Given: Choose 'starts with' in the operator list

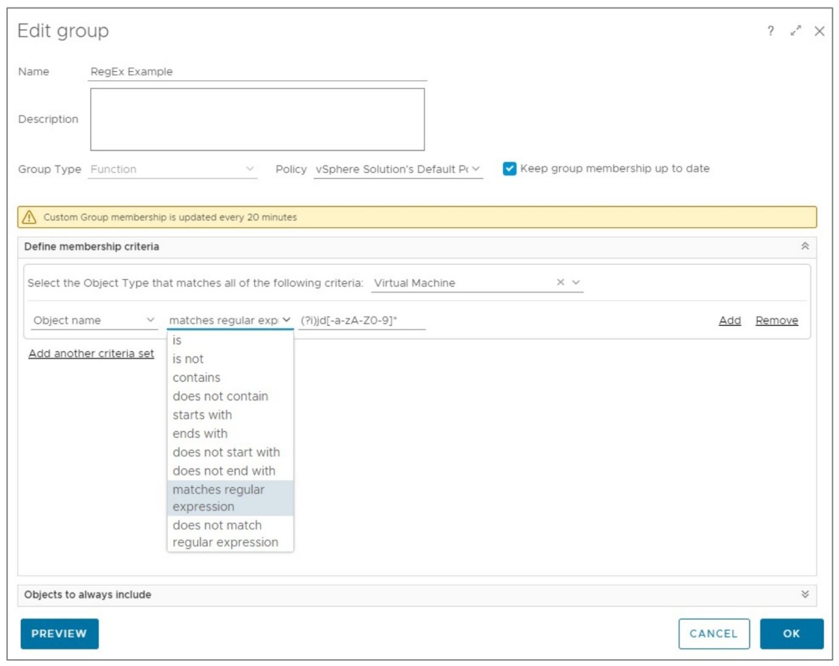Looking at the screenshot, I should (x=202, y=415).
